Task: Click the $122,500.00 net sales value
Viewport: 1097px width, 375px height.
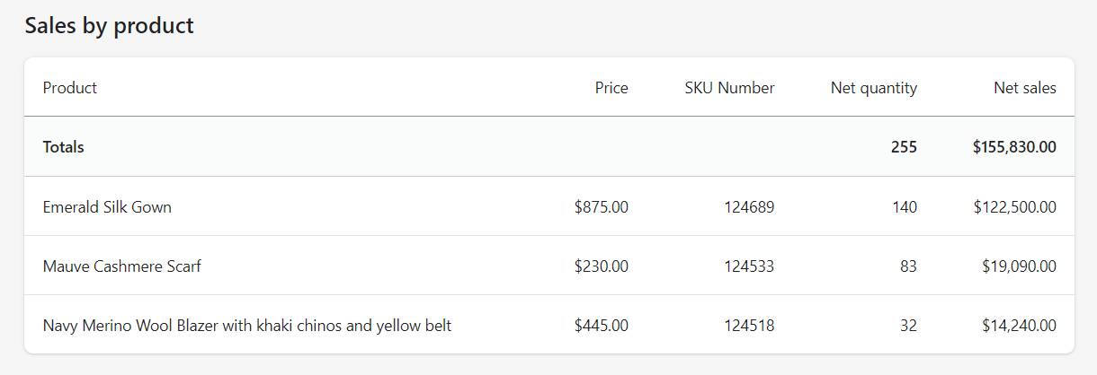Action: coord(1014,207)
